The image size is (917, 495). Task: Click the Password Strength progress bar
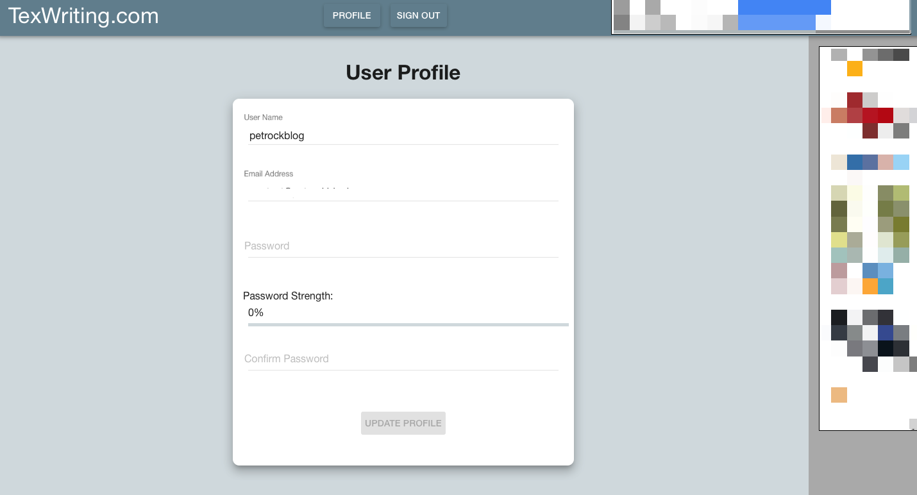tap(408, 324)
